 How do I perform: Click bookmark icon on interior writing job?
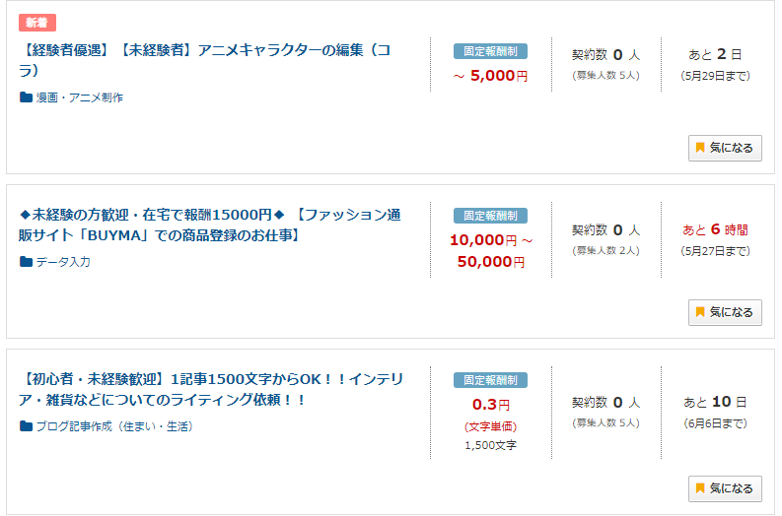click(x=700, y=488)
